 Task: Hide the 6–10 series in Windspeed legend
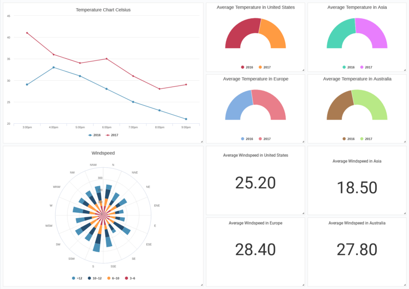[x=113, y=278]
